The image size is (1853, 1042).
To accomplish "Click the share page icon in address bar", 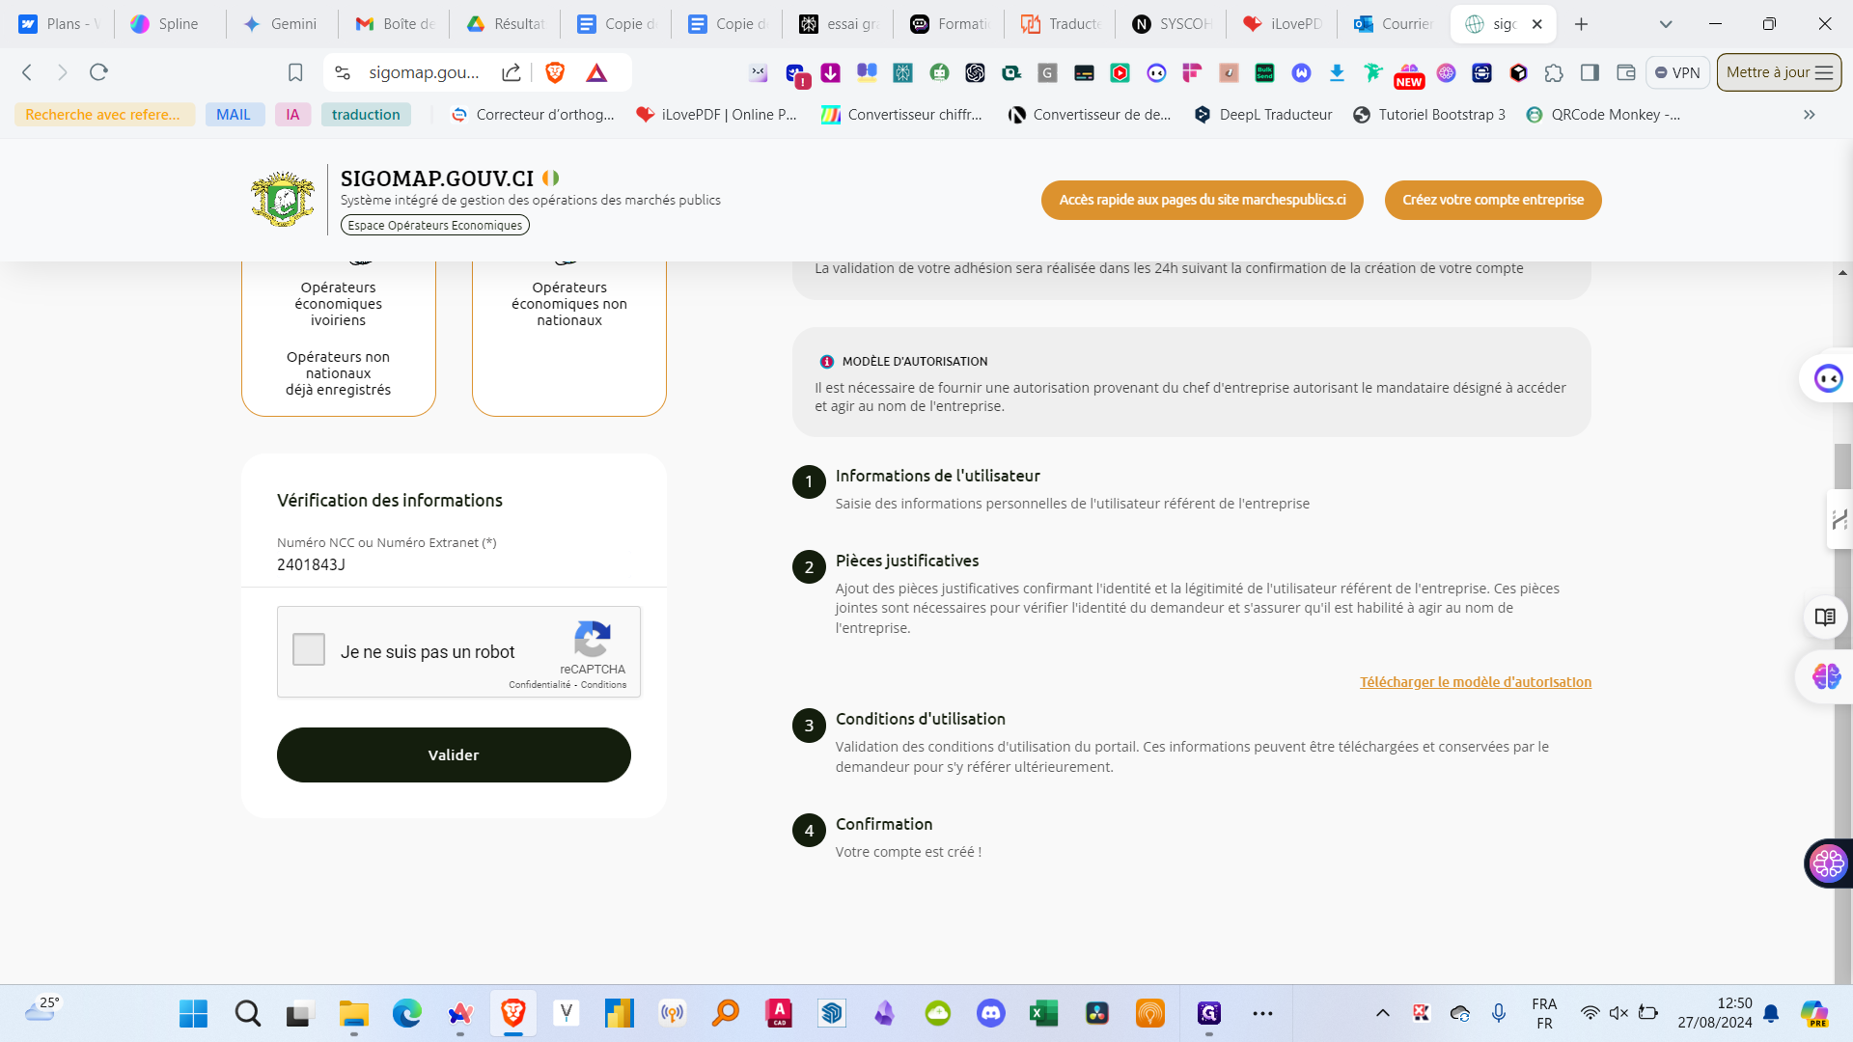I will 512,72.
